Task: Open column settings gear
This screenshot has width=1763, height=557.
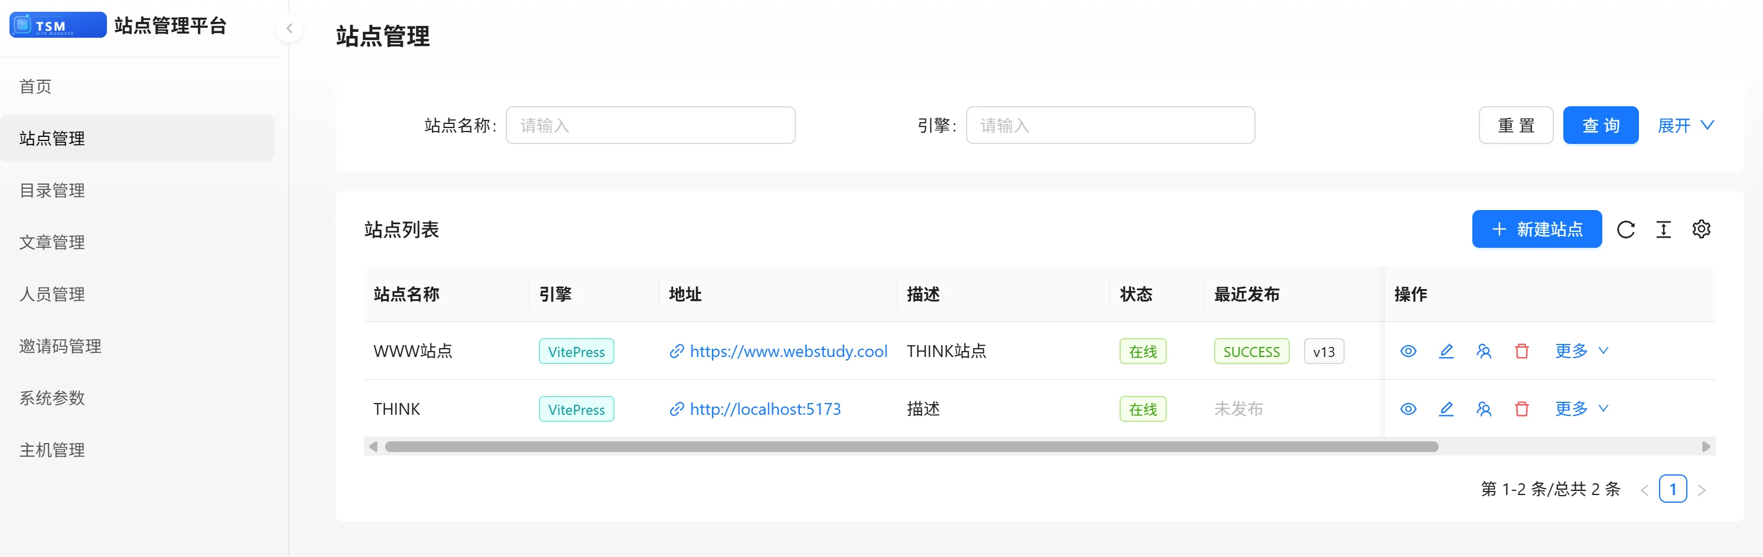Action: tap(1701, 229)
